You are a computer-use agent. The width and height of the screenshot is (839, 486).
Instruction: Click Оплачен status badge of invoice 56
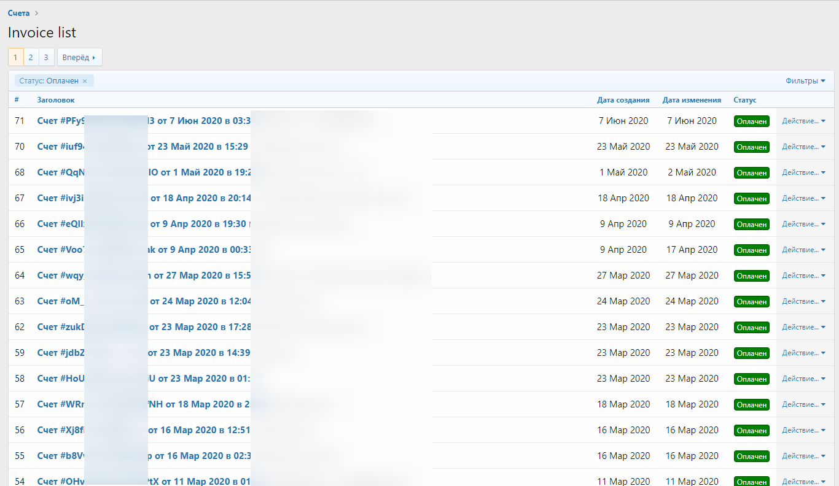pos(751,431)
